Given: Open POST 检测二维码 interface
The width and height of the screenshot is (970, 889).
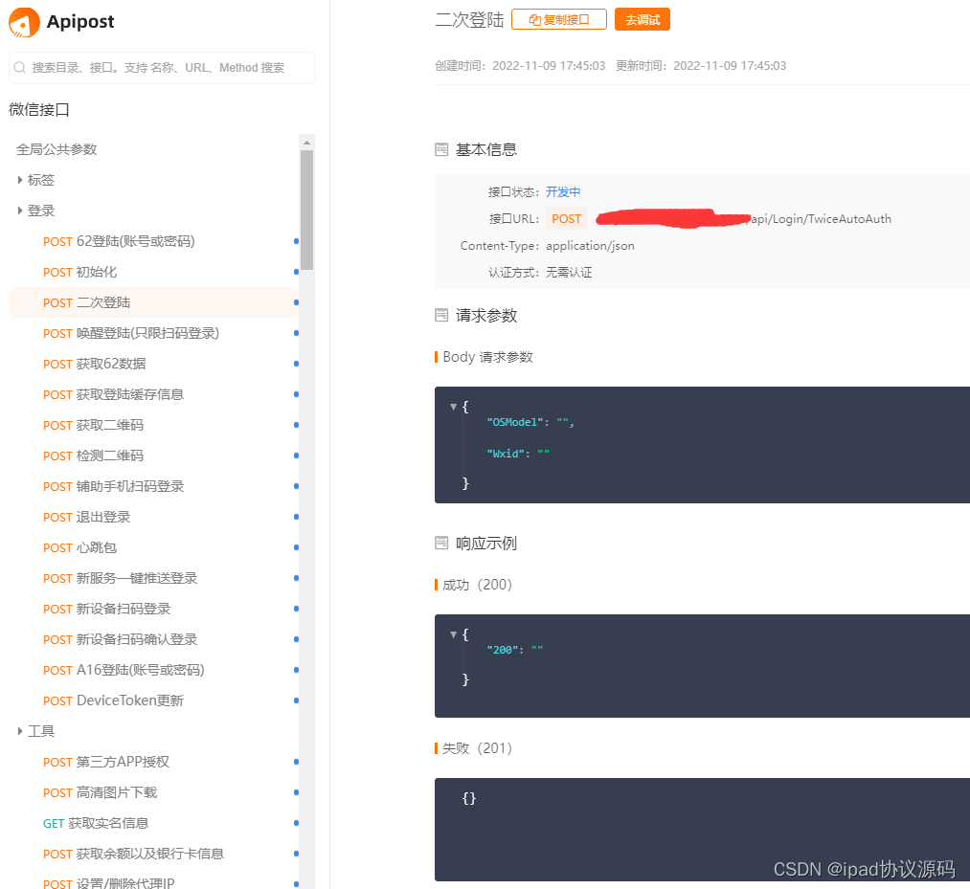Looking at the screenshot, I should [x=153, y=456].
